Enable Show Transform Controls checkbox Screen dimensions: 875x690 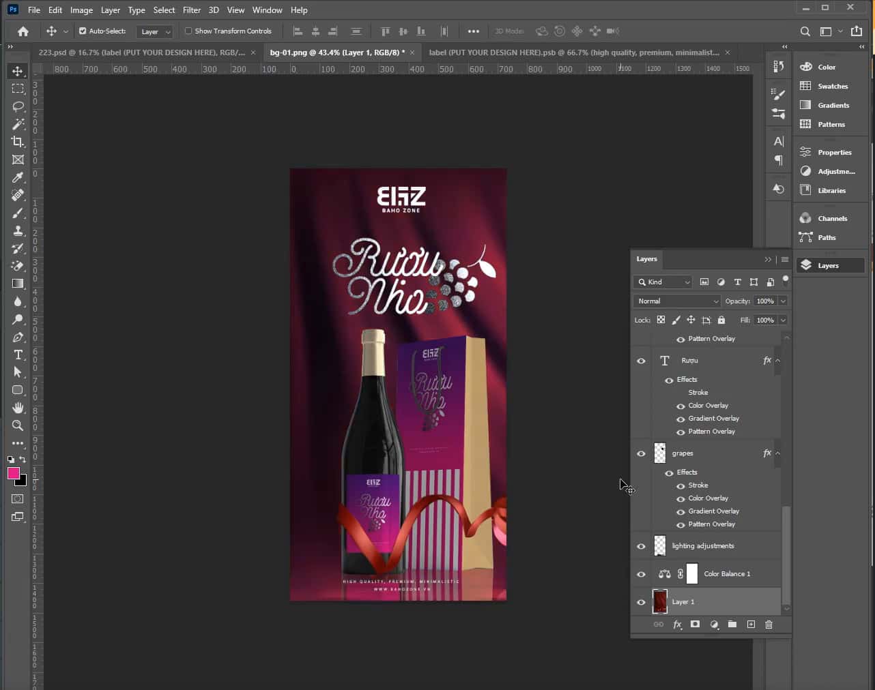click(188, 31)
